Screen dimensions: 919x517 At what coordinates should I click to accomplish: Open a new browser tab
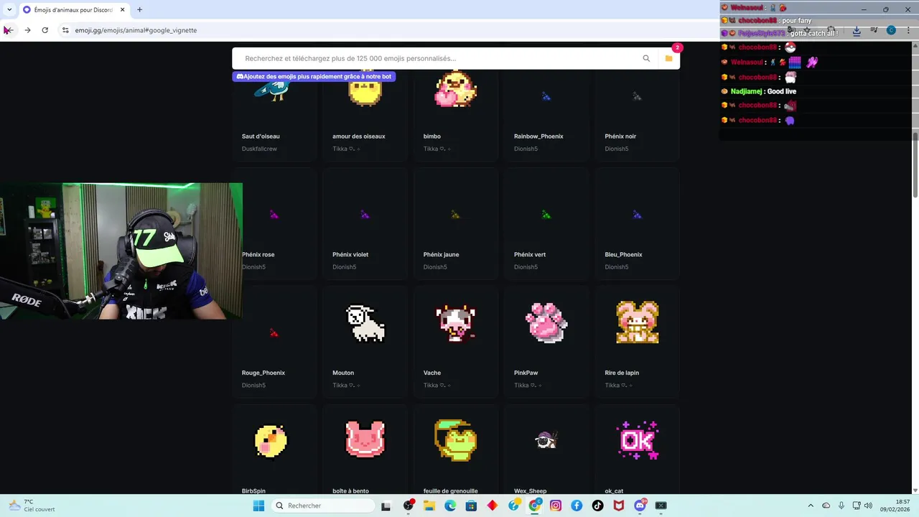pos(139,10)
